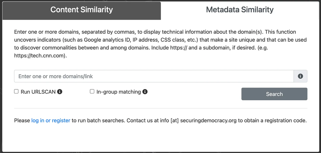The width and height of the screenshot is (321, 153).
Task: Select the Metadata Similarity tab
Action: pyautogui.click(x=240, y=10)
